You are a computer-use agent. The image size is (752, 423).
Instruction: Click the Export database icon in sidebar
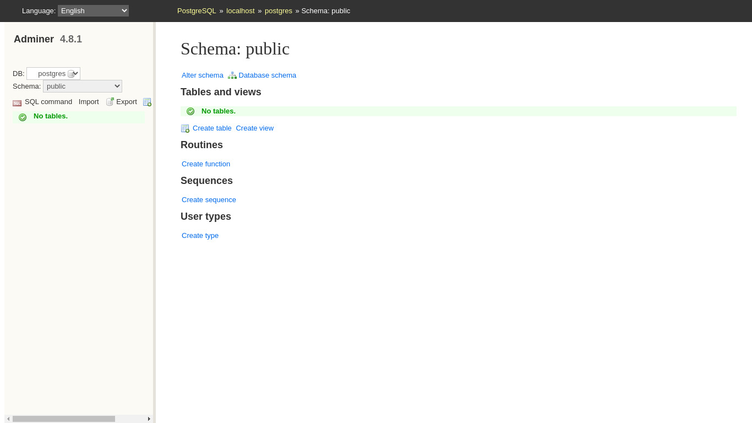[110, 102]
